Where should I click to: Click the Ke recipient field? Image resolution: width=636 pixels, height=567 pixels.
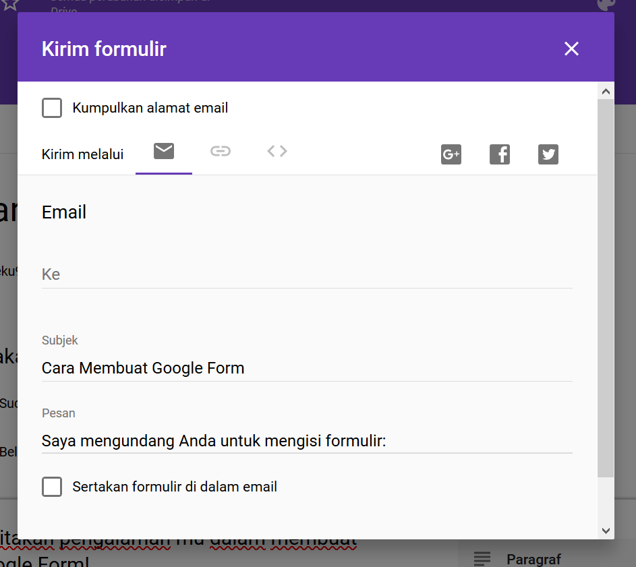point(303,274)
